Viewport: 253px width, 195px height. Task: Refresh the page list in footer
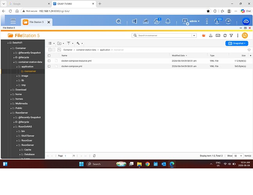pyautogui.click(x=94, y=156)
